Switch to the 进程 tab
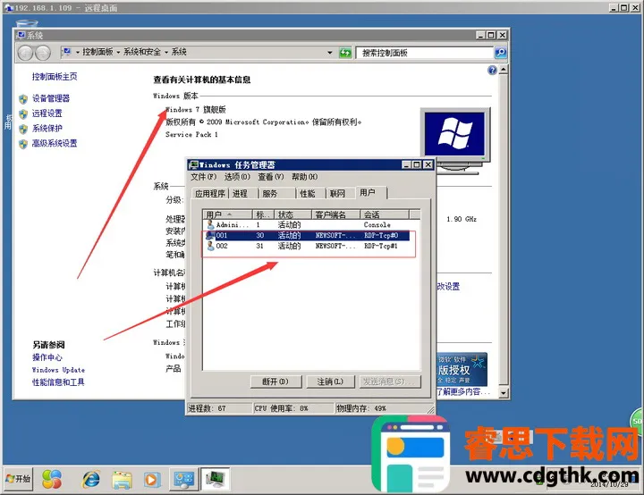The height and width of the screenshot is (495, 644). pyautogui.click(x=240, y=193)
